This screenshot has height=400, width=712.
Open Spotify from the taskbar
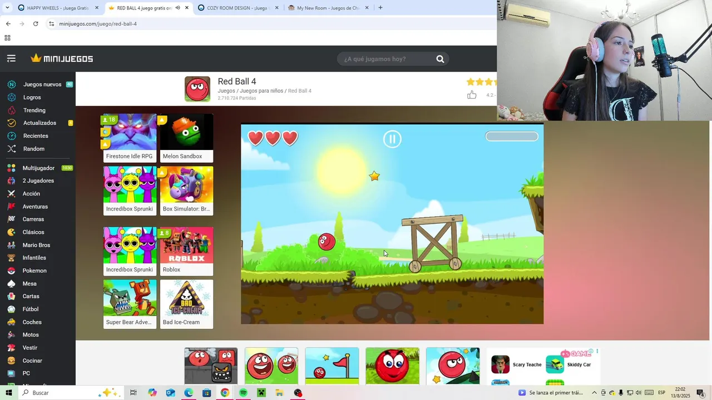pyautogui.click(x=243, y=393)
